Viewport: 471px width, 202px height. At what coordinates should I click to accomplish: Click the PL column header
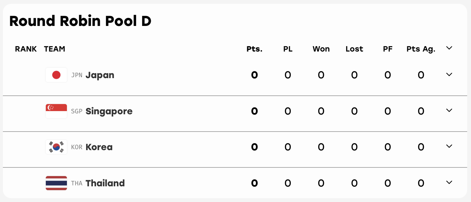288,49
